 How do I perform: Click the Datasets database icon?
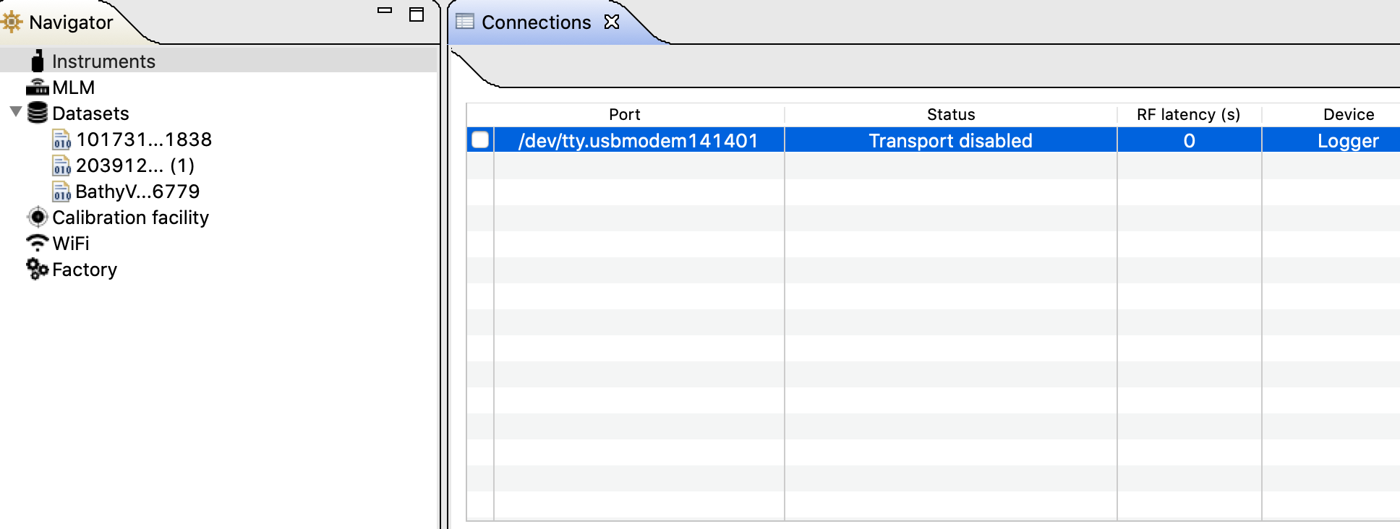(x=38, y=113)
